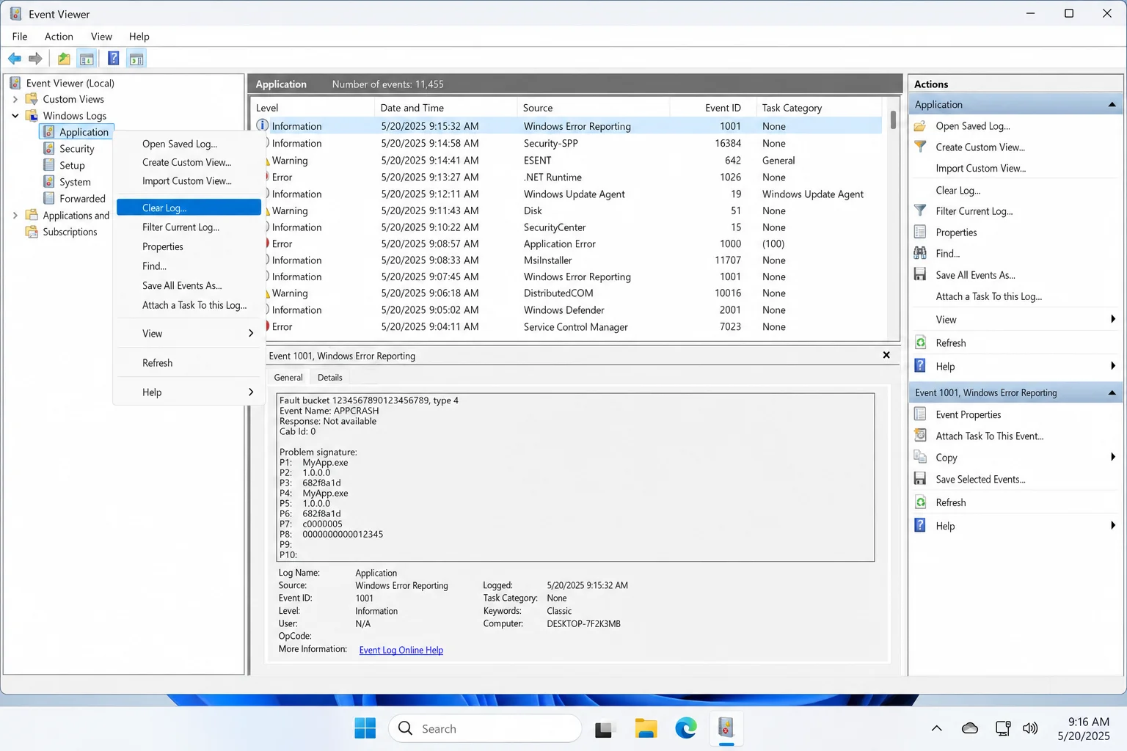
Task: Click Import Custom View in Actions pane
Action: pyautogui.click(x=980, y=168)
